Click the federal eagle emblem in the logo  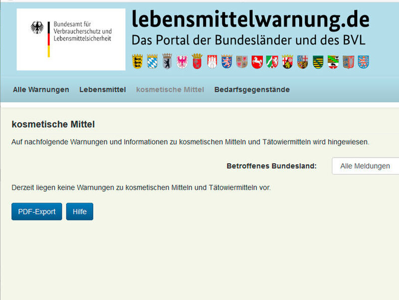37,27
